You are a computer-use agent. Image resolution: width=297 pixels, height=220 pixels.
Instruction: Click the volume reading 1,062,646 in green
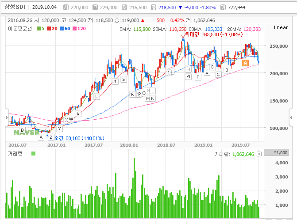[x=243, y=155]
